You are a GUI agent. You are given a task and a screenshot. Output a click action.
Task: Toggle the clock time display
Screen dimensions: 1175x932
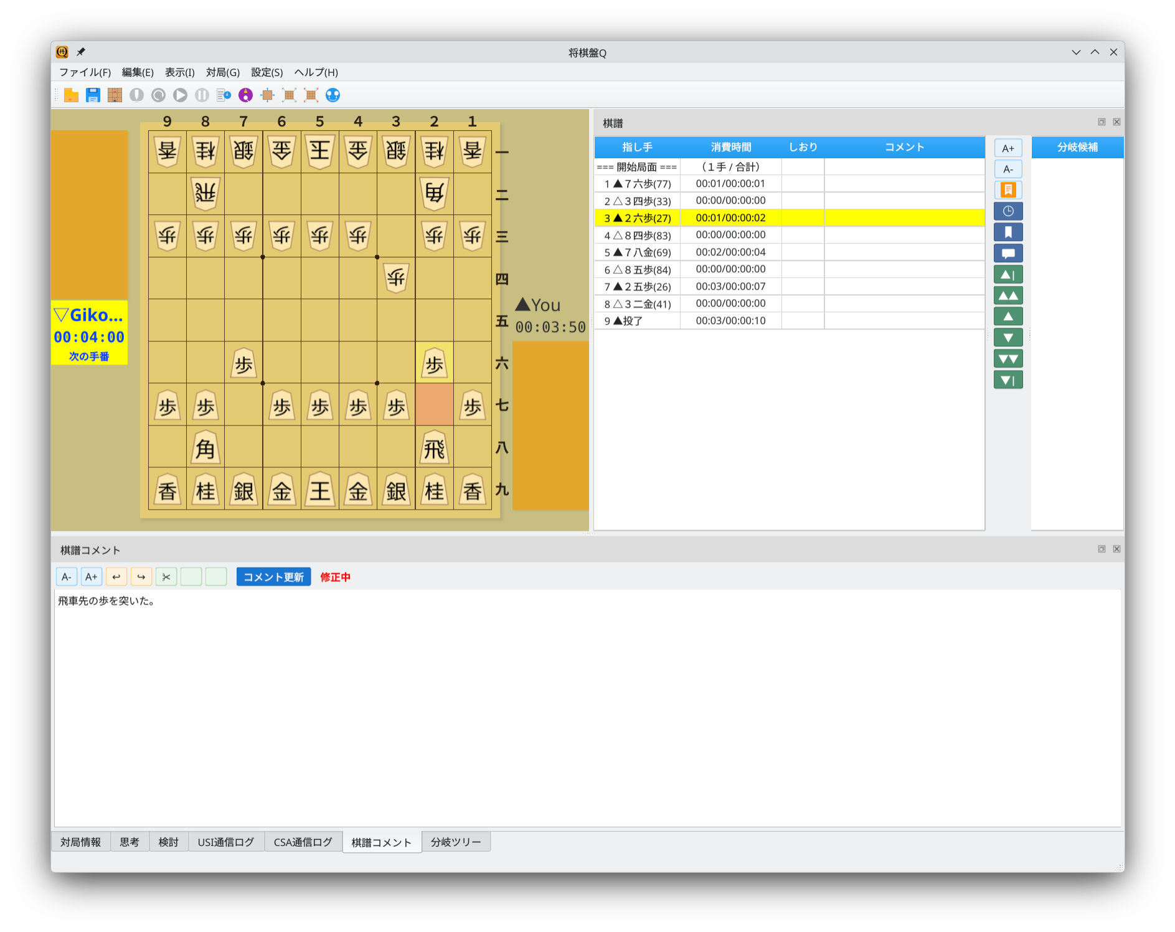point(1008,211)
